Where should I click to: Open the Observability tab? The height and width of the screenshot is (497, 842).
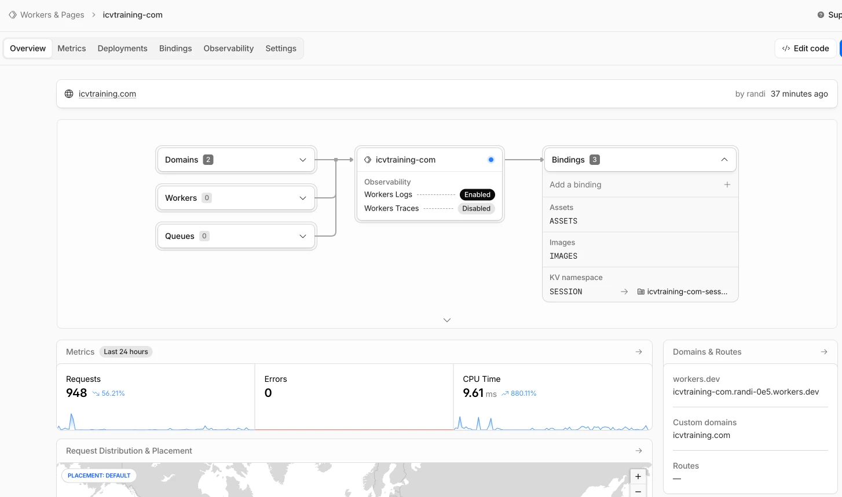pos(228,48)
